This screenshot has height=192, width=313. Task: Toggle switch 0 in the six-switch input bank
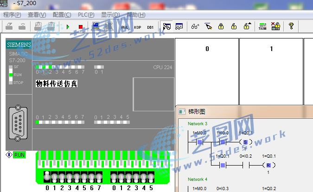click(114, 177)
